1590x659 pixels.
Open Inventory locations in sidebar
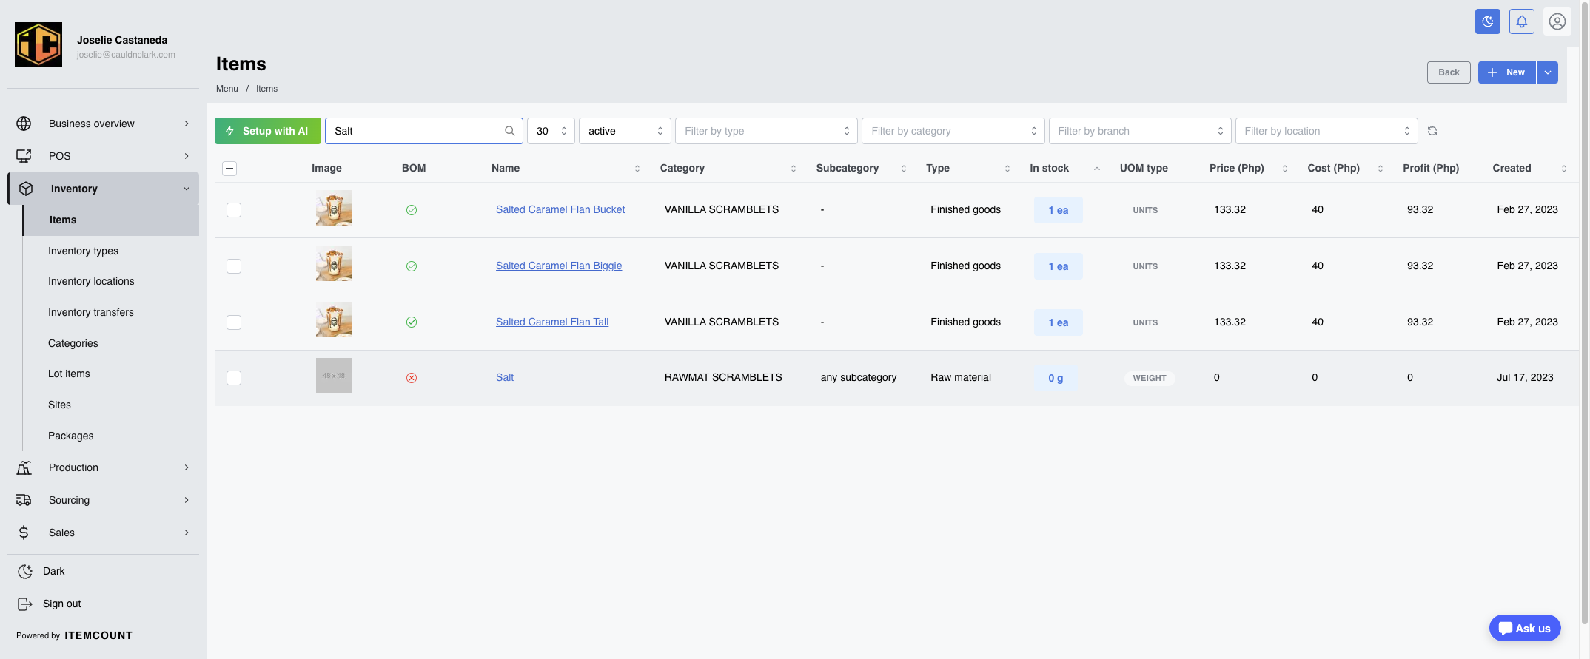[91, 281]
